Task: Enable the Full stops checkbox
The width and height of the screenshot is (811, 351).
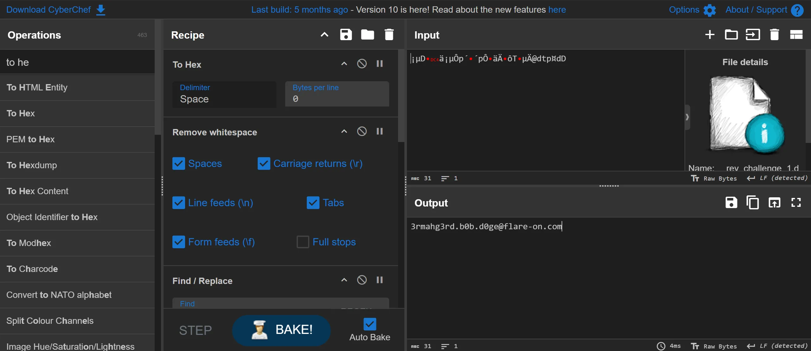Action: (303, 242)
